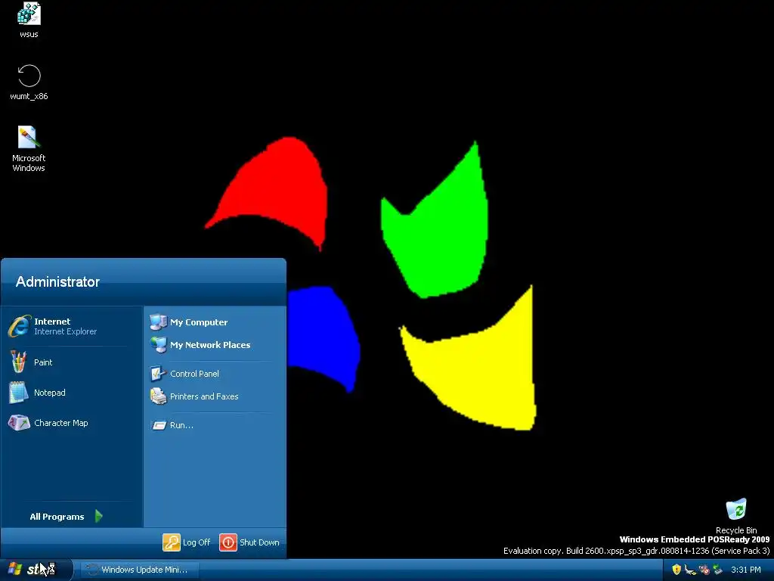774x581 pixels.
Task: Click the Printers and Faxes icon
Action: pos(159,396)
